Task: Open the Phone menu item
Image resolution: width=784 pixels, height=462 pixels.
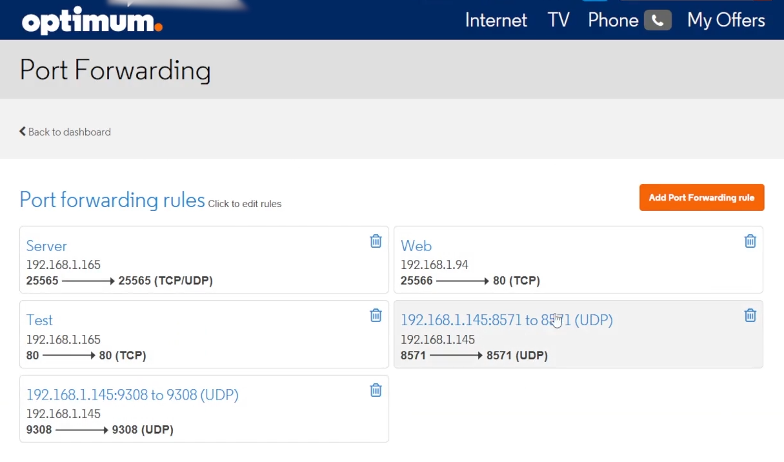Action: click(612, 21)
